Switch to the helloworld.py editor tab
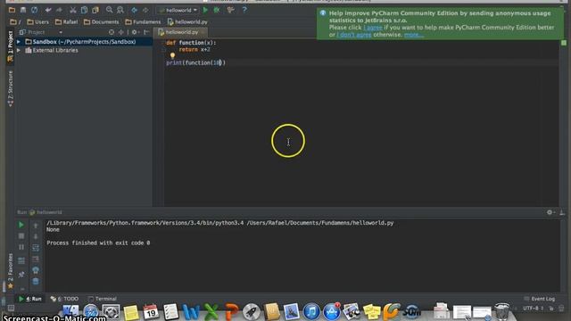This screenshot has width=571, height=321. point(181,32)
